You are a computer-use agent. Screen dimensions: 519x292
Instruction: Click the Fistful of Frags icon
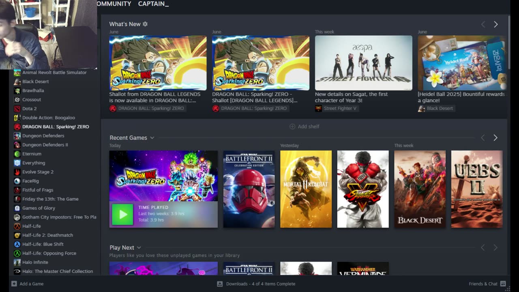point(17,190)
